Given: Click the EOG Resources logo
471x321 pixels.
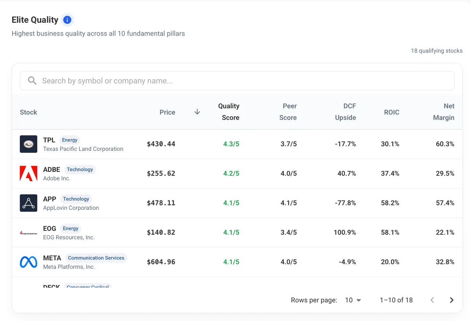Looking at the screenshot, I should point(29,232).
